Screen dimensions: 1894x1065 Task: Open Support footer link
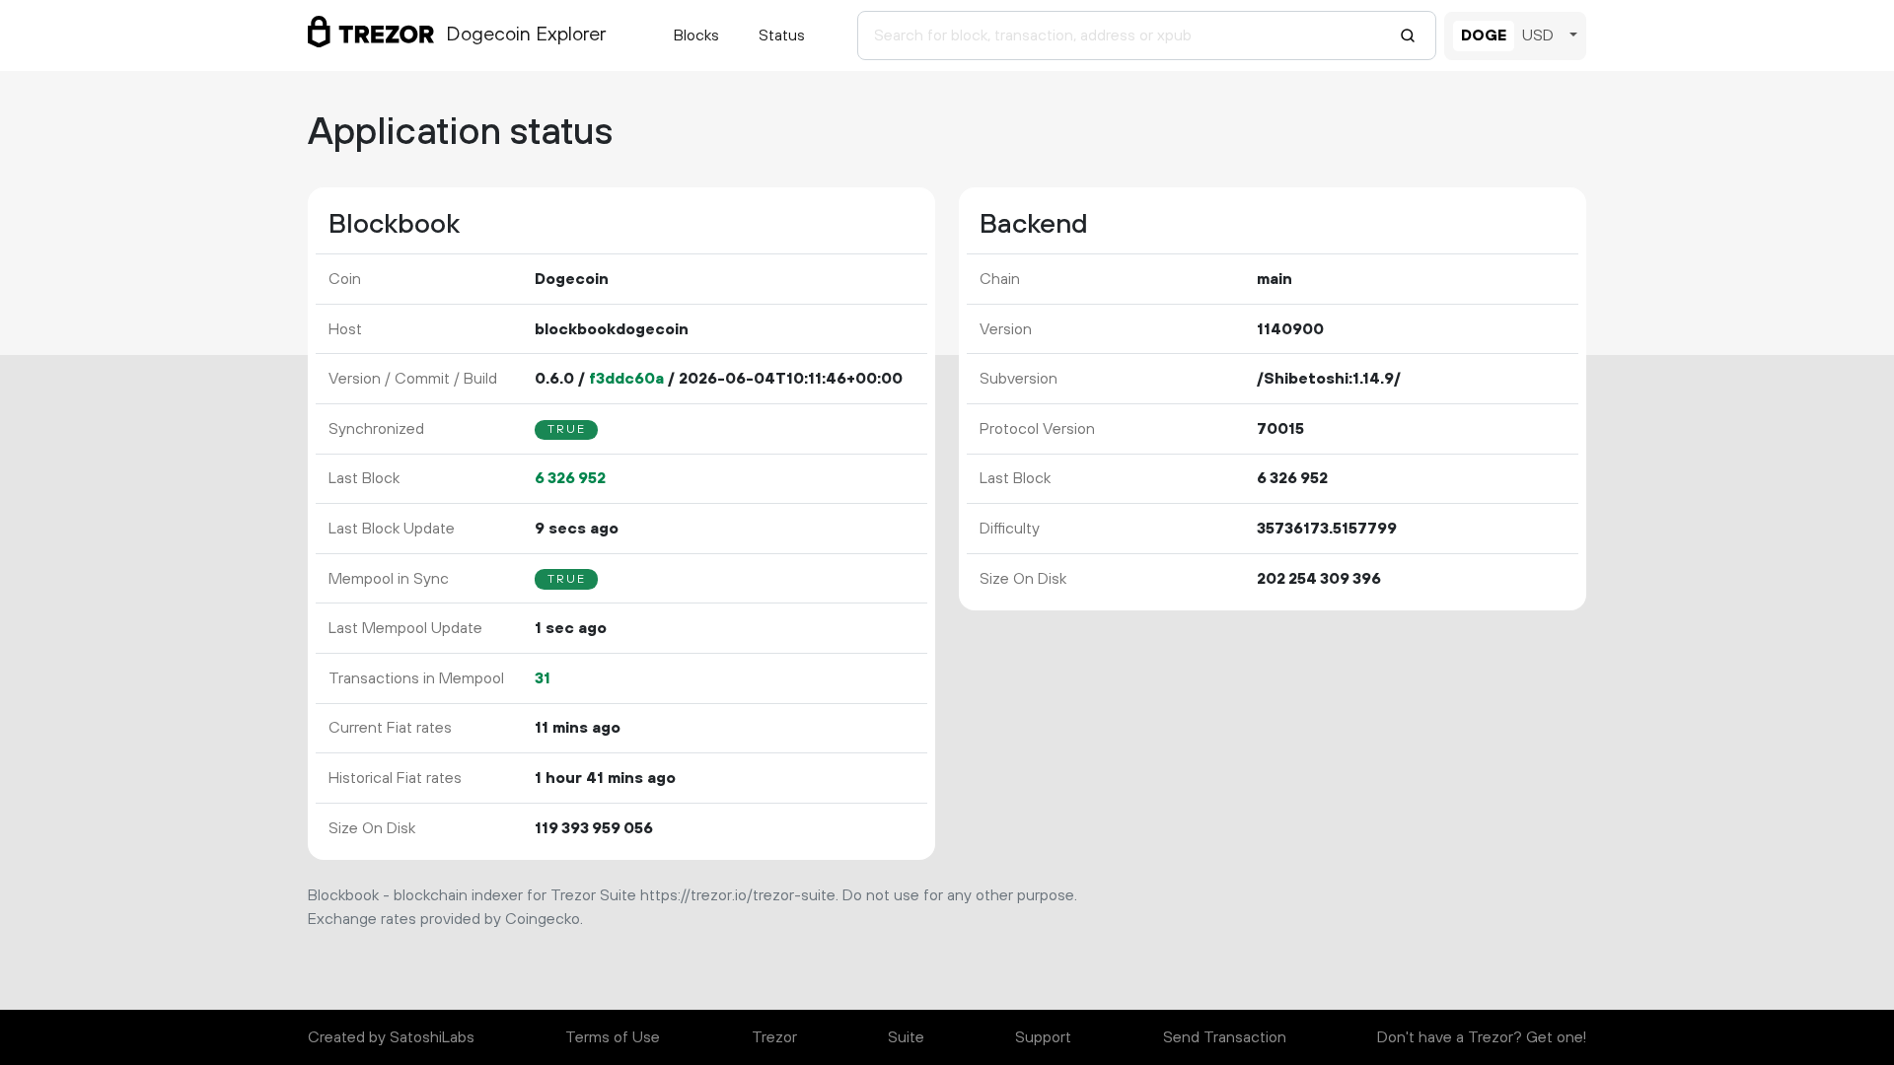(x=1043, y=1037)
